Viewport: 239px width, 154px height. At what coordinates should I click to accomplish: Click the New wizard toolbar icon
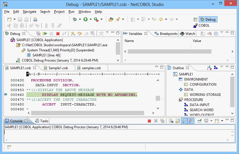[9, 19]
